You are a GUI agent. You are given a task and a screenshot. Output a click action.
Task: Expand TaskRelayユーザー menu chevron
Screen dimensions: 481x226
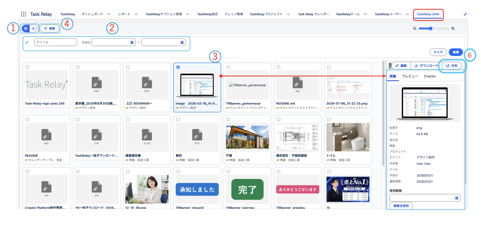407,14
